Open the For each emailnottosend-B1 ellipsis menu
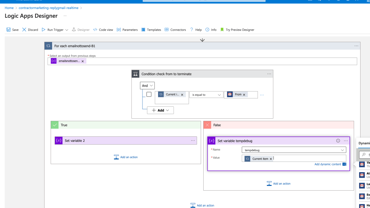Image resolution: width=370 pixels, height=208 pixels. point(356,46)
